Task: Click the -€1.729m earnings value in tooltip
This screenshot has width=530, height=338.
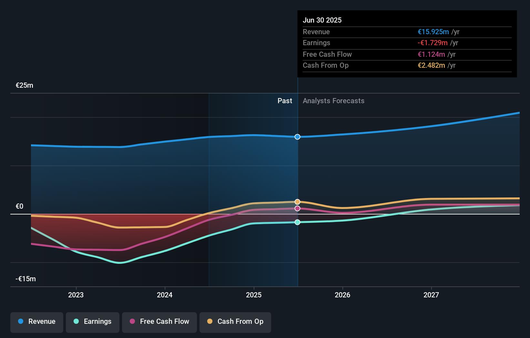Action: [433, 43]
